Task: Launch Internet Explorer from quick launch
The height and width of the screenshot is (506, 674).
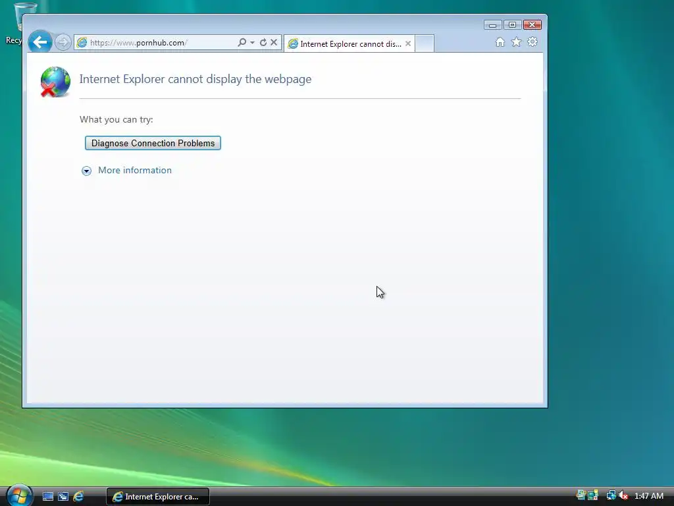Action: pos(78,497)
